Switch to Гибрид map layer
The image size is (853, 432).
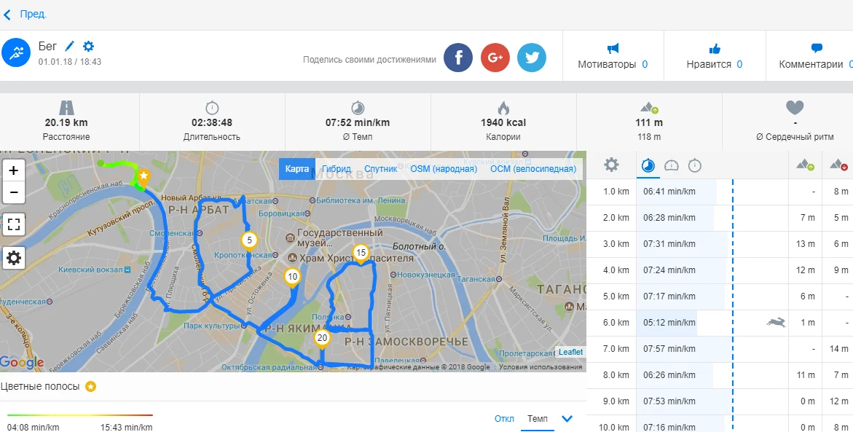point(337,169)
